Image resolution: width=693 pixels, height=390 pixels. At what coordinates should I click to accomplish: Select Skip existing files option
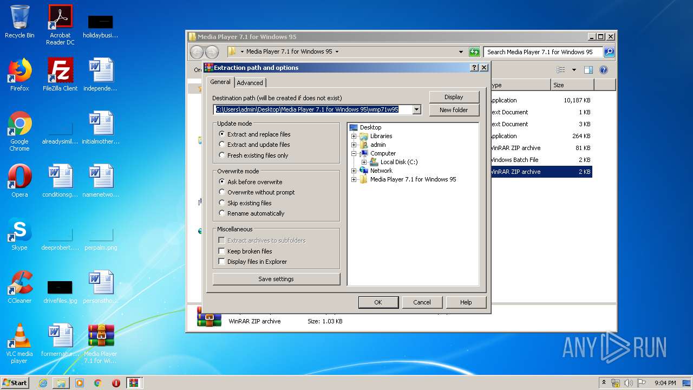tap(245, 203)
